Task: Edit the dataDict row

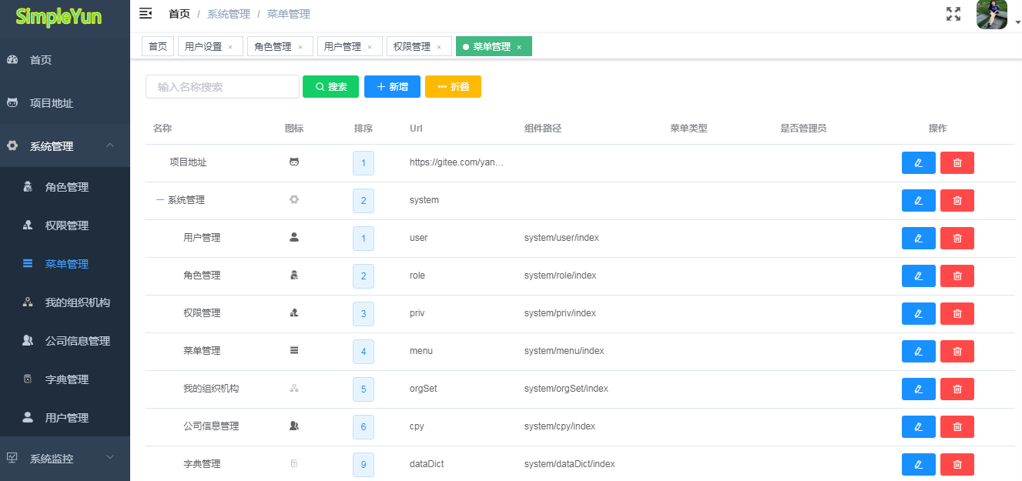Action: [919, 464]
